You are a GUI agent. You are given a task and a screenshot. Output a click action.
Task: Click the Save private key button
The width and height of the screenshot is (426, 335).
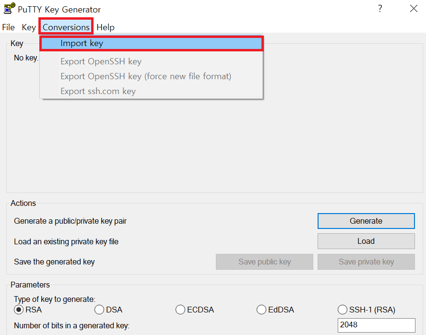coord(366,262)
